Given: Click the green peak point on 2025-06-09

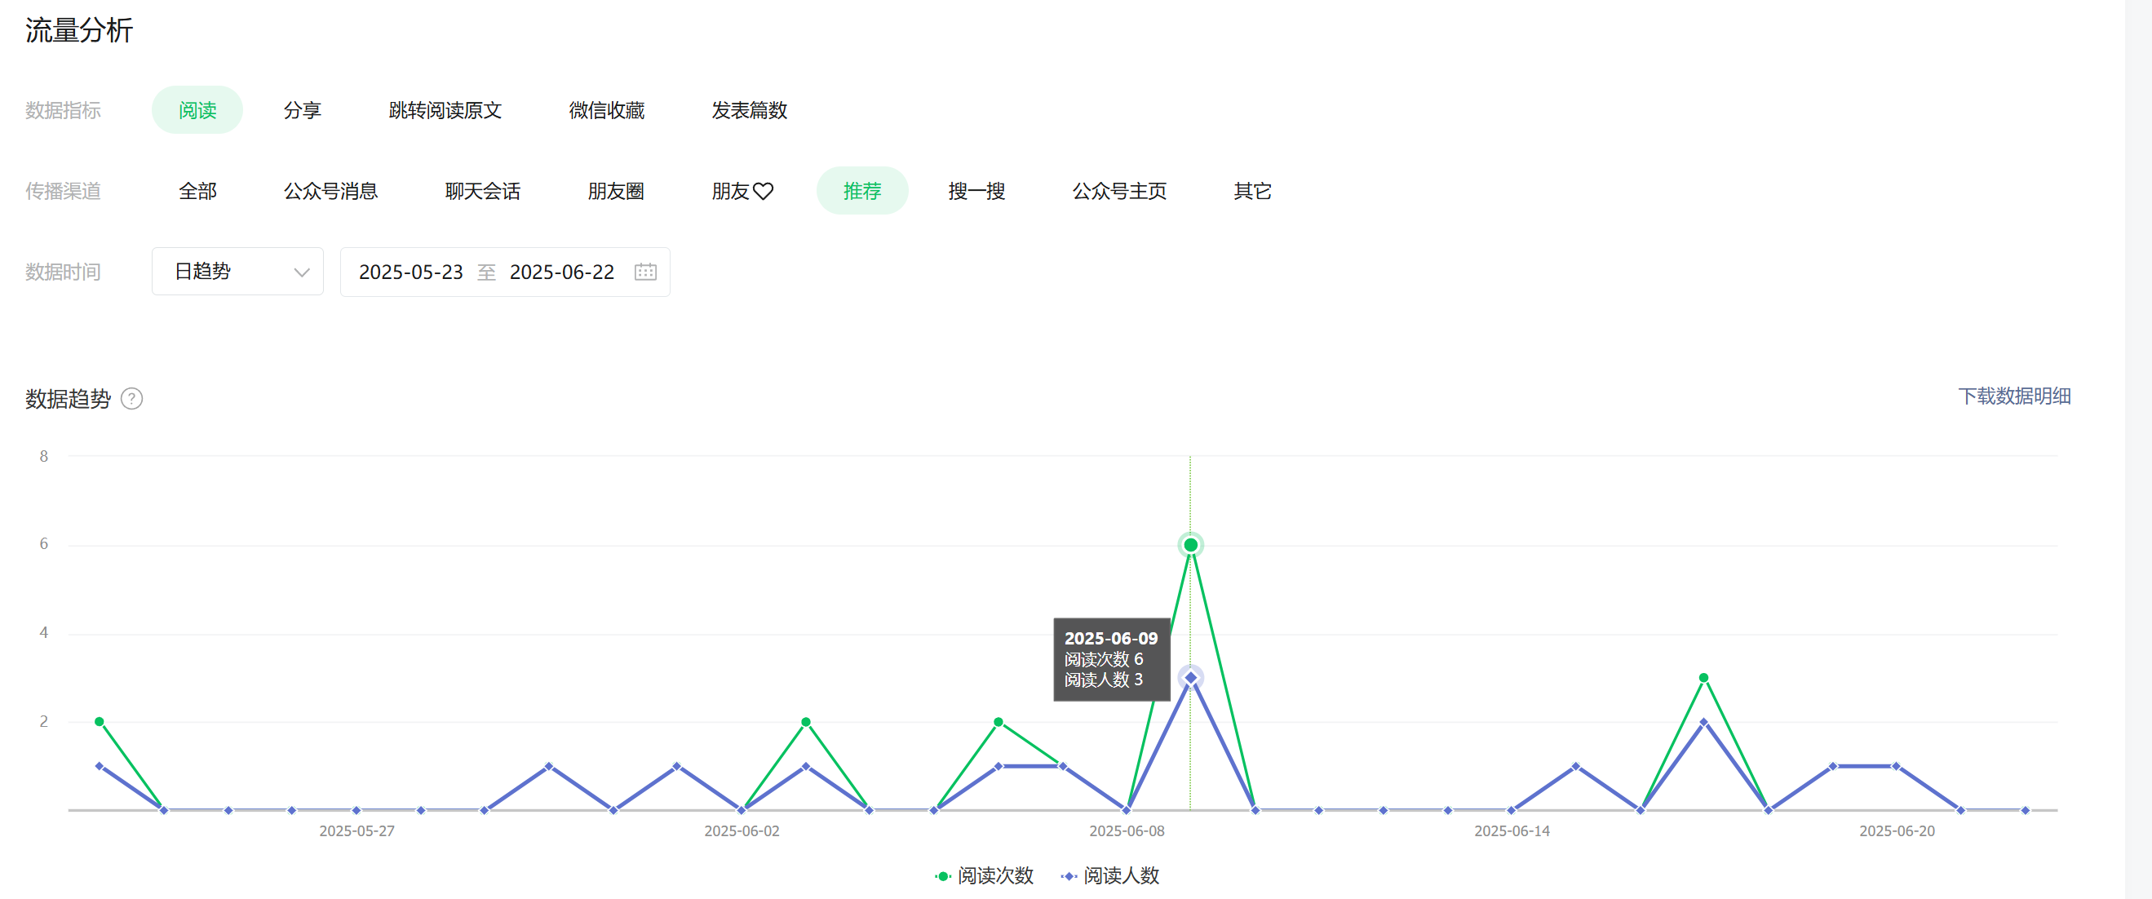Looking at the screenshot, I should [1189, 545].
